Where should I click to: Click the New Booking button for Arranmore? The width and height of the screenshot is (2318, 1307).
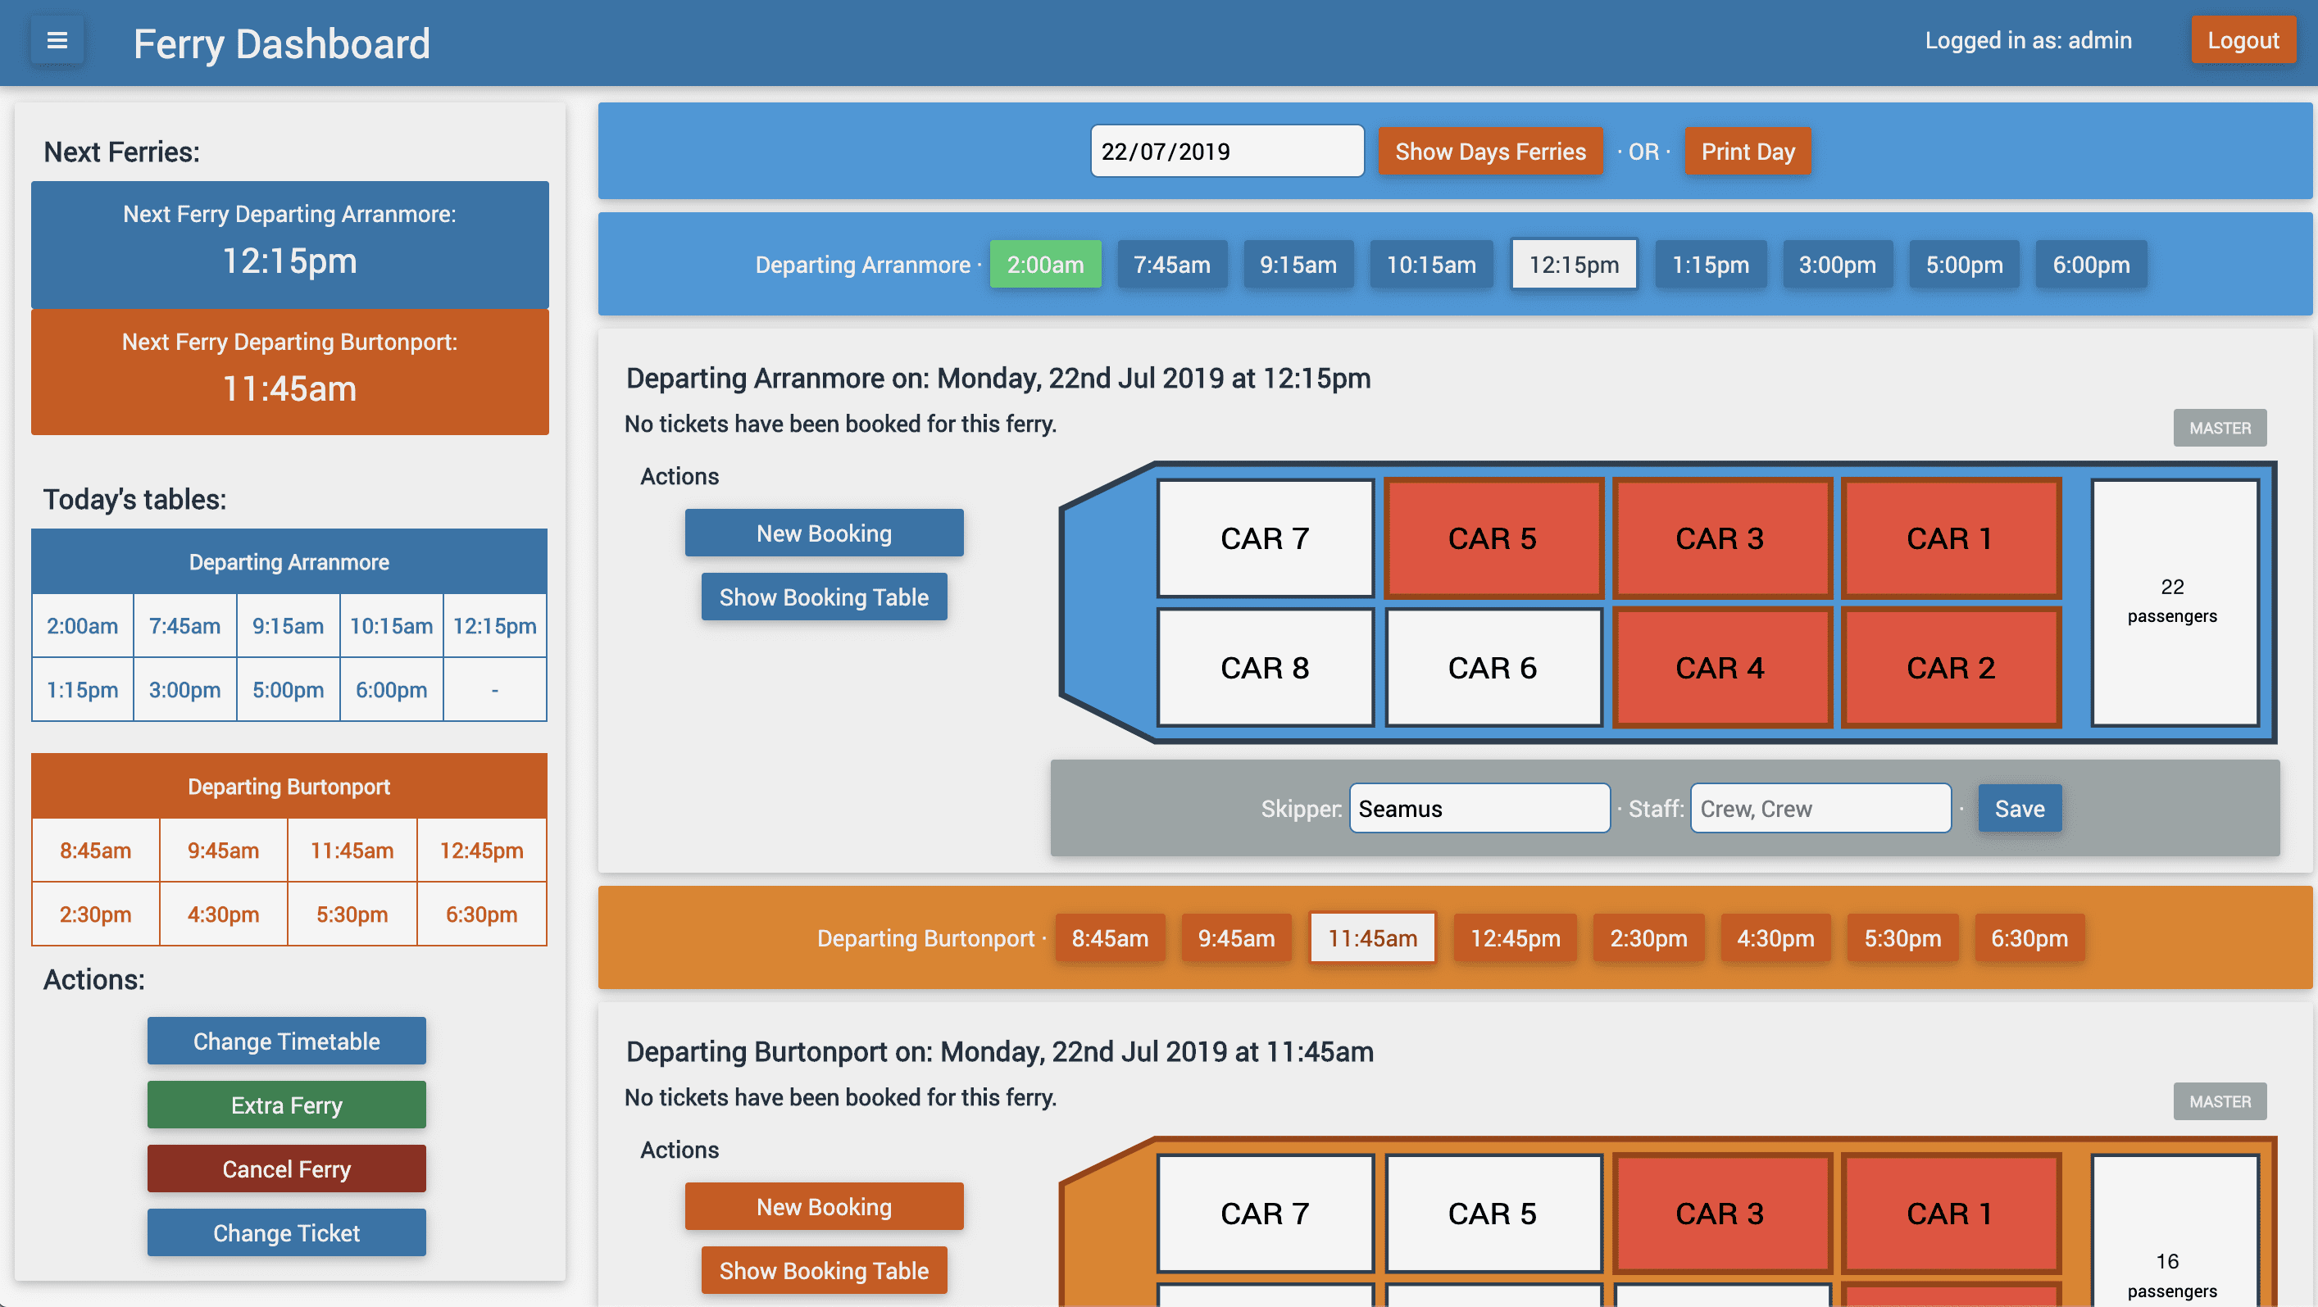tap(823, 532)
